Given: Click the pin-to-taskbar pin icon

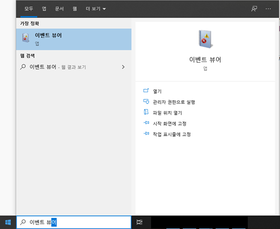Looking at the screenshot, I should [x=146, y=134].
